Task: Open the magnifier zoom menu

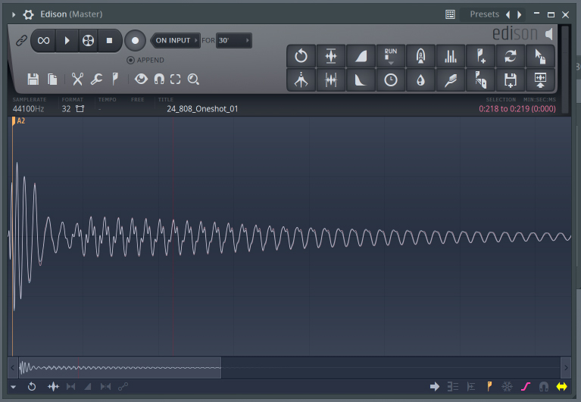Action: 193,79
